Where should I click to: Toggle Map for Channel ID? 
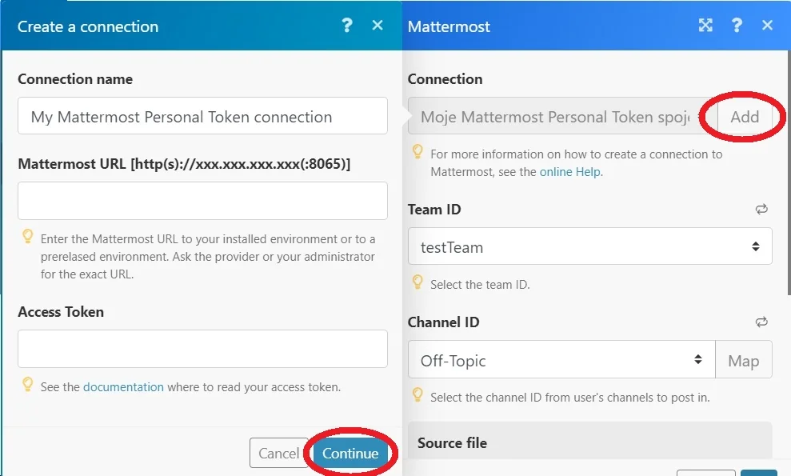(x=744, y=361)
